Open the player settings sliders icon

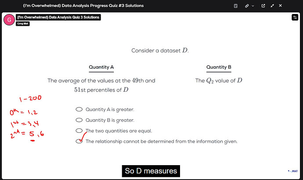coord(295,17)
